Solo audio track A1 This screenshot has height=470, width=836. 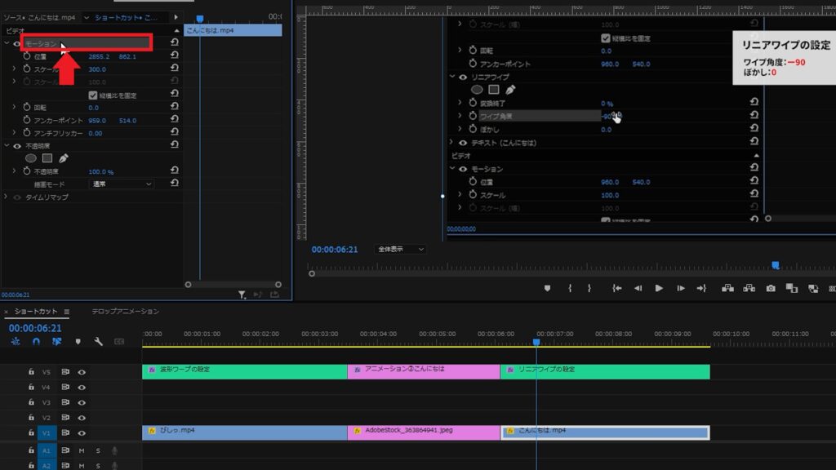[98, 450]
